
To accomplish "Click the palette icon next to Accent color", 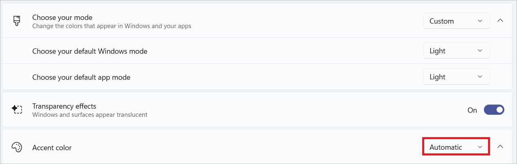I will click(17, 147).
